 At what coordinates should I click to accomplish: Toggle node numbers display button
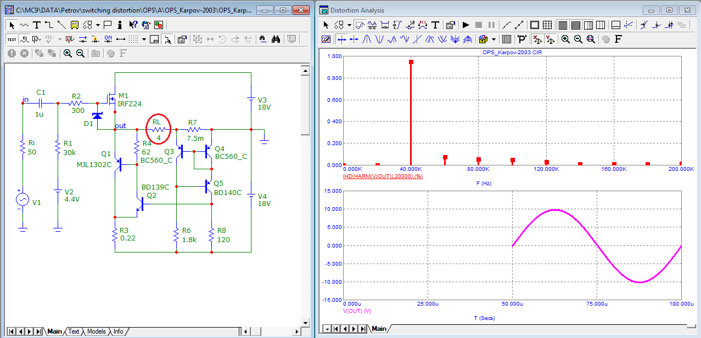36,39
